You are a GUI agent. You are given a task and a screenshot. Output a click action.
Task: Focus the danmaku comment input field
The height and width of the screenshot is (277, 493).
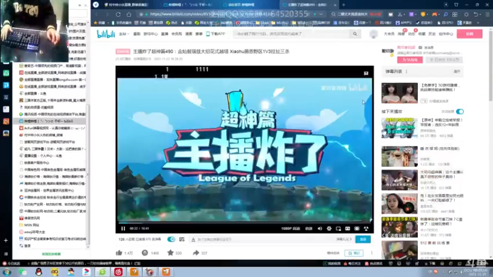266,239
